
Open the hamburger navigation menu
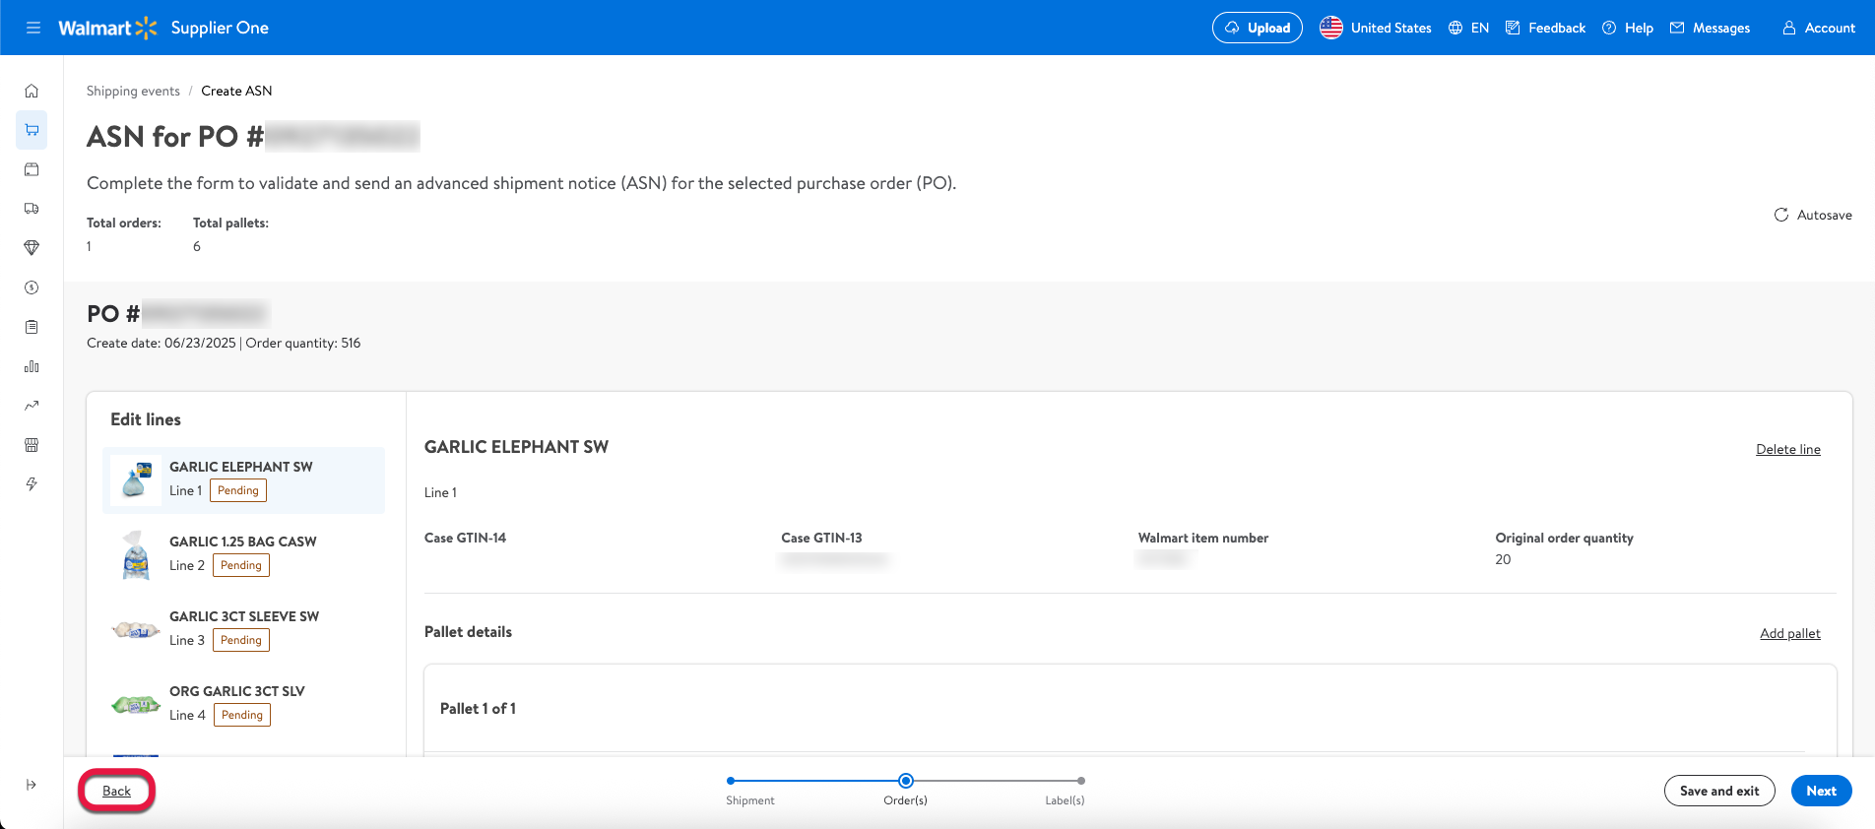[32, 28]
